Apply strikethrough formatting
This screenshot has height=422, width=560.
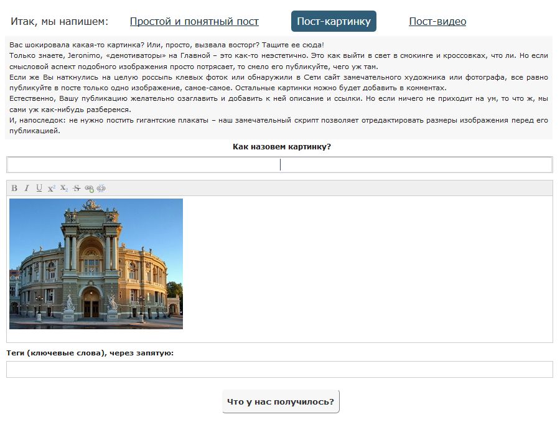pos(77,188)
